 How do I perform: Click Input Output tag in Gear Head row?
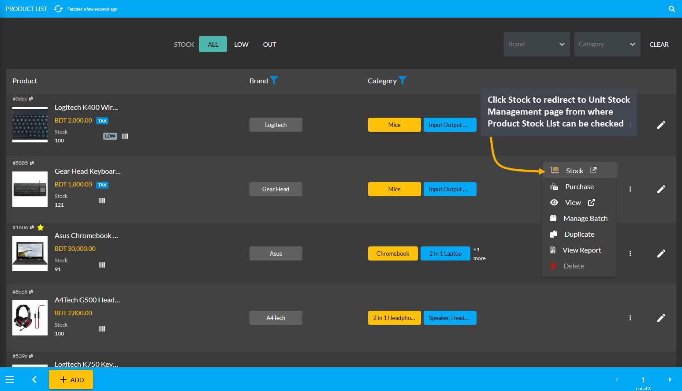(x=450, y=189)
